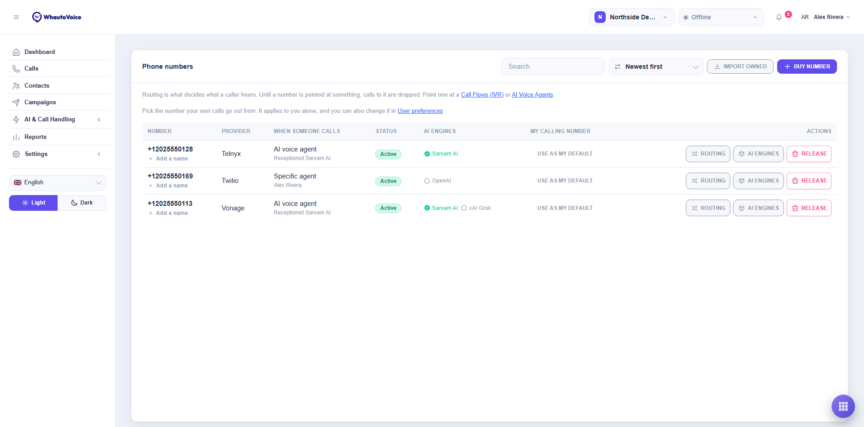Click the Search phone numbers field
This screenshot has width=864, height=427.
(553, 67)
